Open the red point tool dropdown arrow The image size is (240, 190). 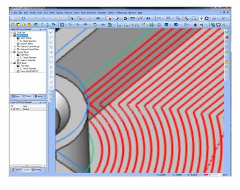pos(113,19)
